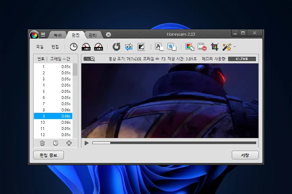Click the clock icon below frame list
The image size is (292, 194).
point(55,143)
